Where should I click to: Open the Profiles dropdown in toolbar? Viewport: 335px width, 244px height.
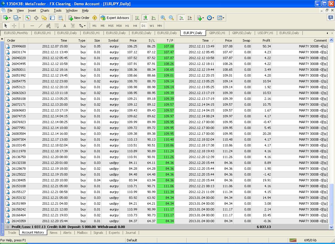pyautogui.click(x=17, y=18)
